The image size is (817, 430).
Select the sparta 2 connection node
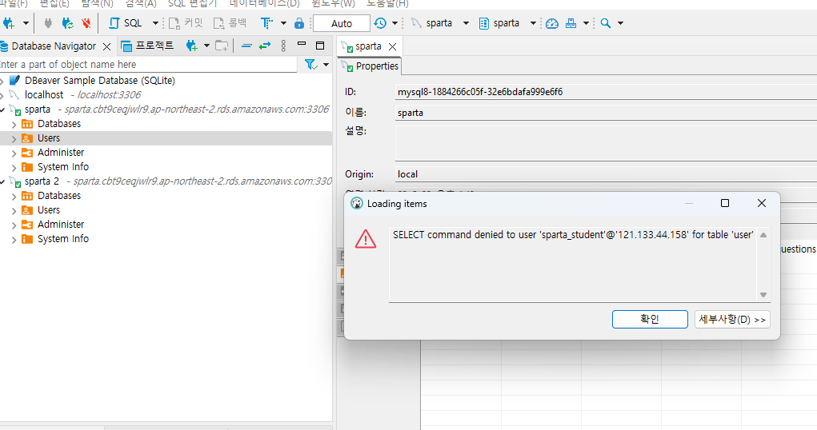click(42, 181)
